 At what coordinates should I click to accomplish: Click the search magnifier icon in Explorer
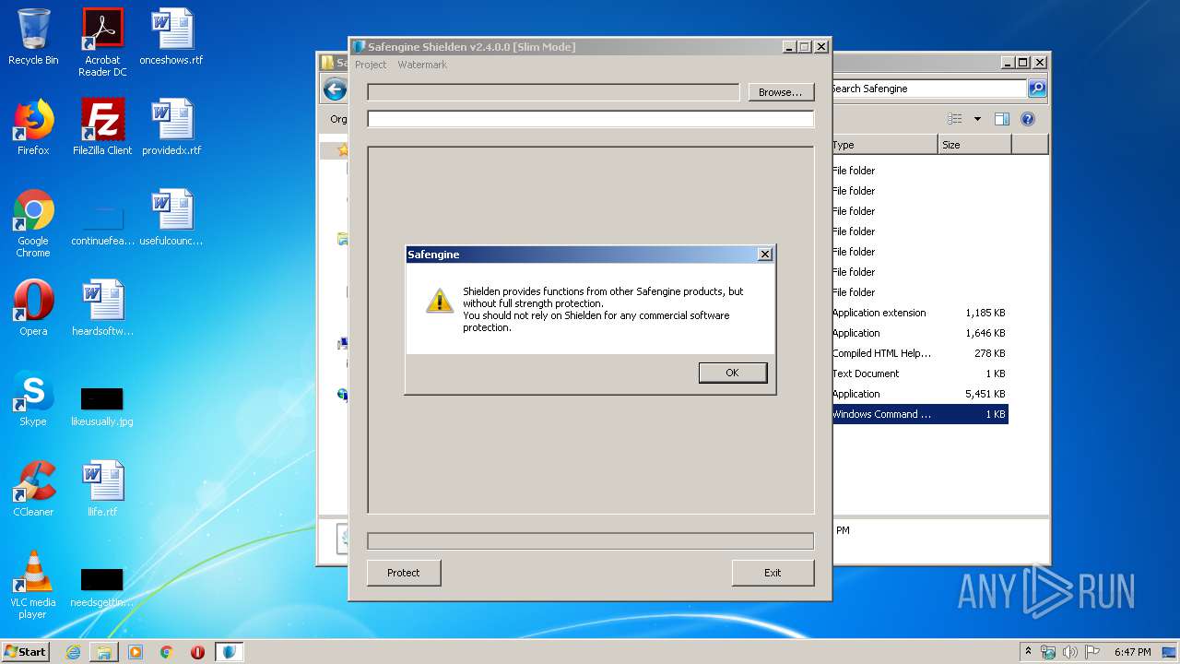click(1037, 89)
